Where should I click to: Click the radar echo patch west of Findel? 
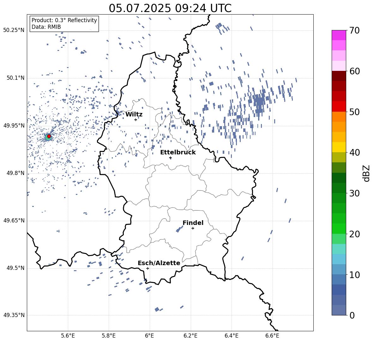(179, 229)
